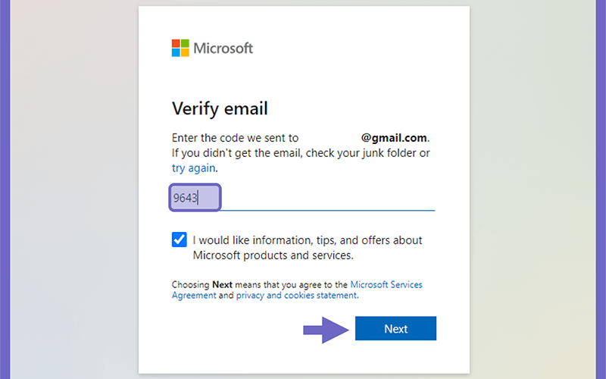
Task: Click the Microsoft wordmark text
Action: [223, 49]
